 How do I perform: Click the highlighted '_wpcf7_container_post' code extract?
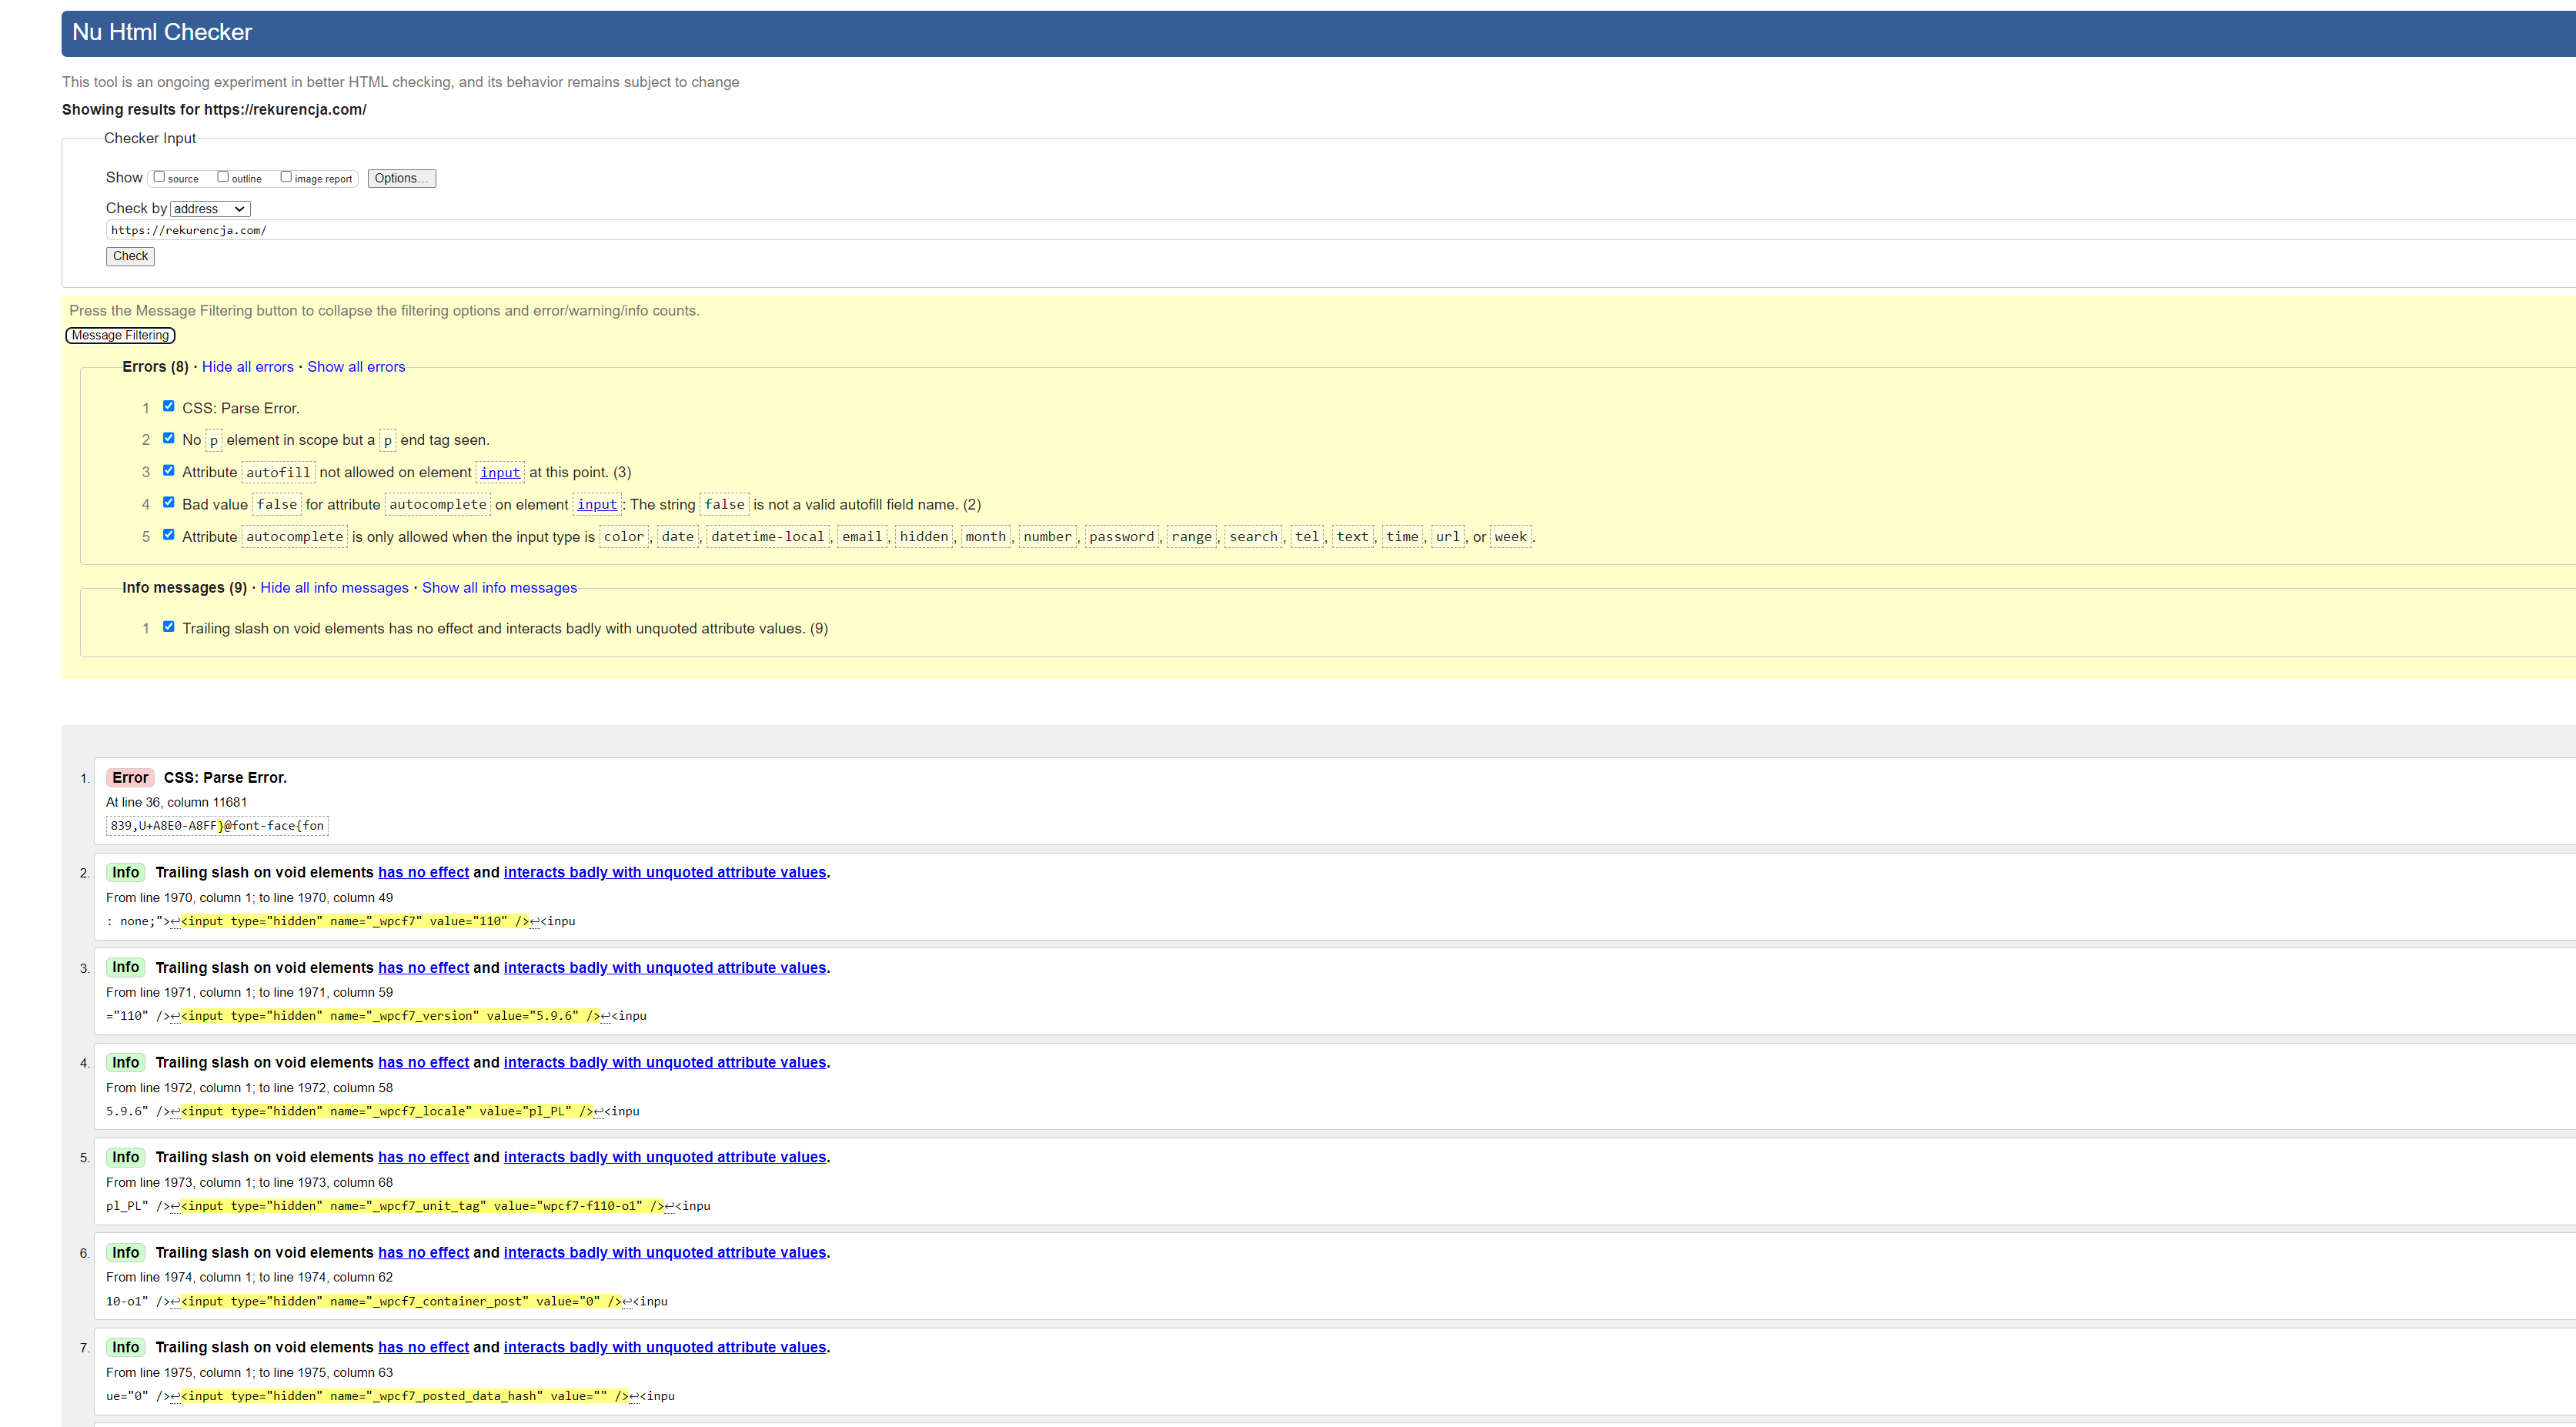point(401,1302)
